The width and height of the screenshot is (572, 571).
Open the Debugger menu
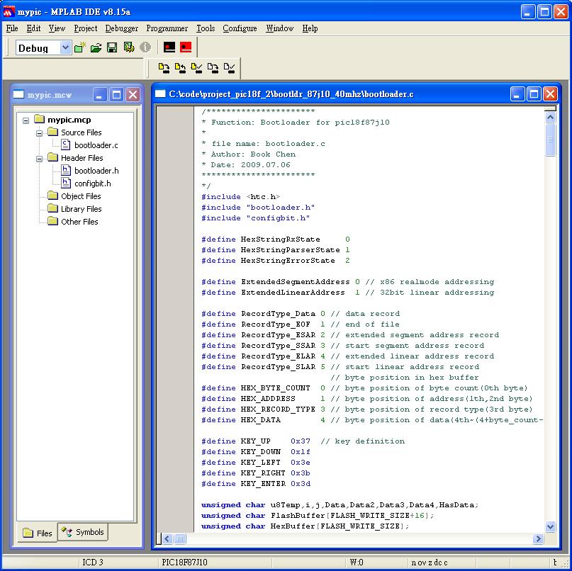coord(121,28)
